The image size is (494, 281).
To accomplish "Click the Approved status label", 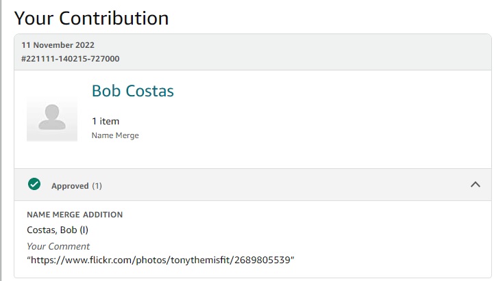I will (x=70, y=186).
